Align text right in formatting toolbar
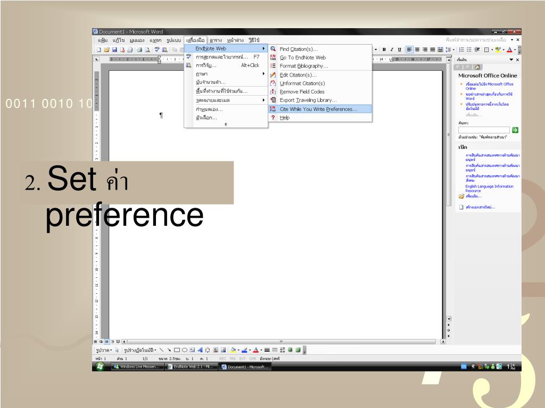545x408 pixels. tap(425, 49)
